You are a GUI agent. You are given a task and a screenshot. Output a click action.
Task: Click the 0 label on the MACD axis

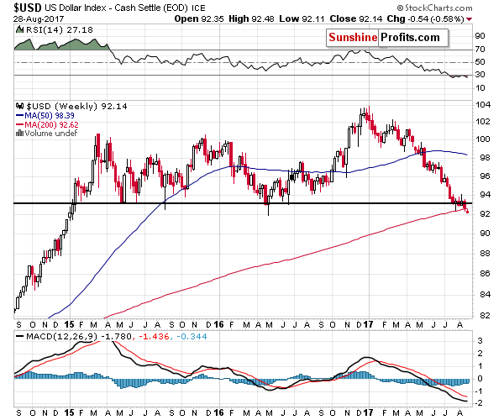tap(480, 378)
